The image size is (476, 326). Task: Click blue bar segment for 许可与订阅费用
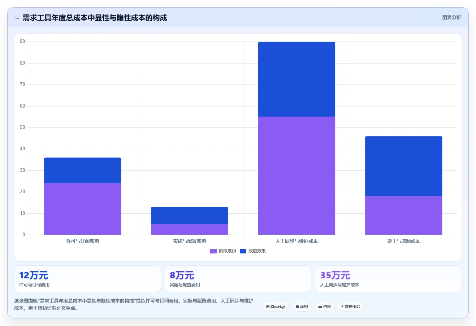click(83, 170)
